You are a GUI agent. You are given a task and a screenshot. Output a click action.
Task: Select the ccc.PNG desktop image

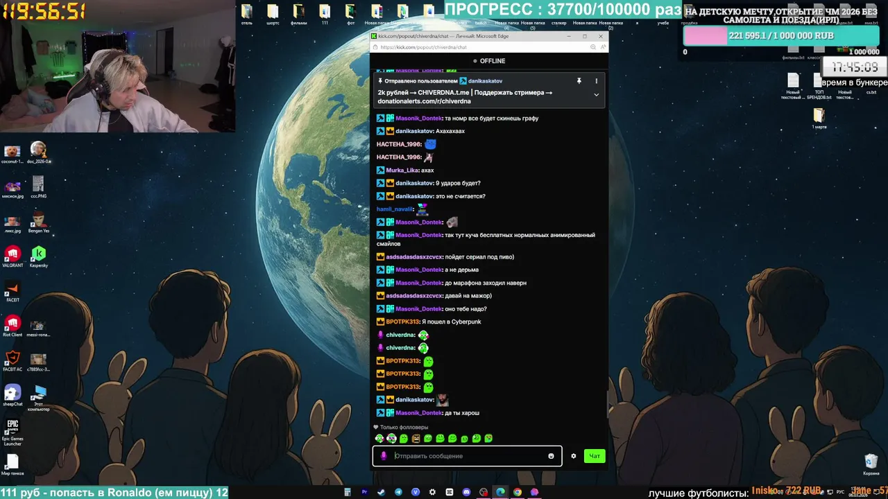point(38,187)
